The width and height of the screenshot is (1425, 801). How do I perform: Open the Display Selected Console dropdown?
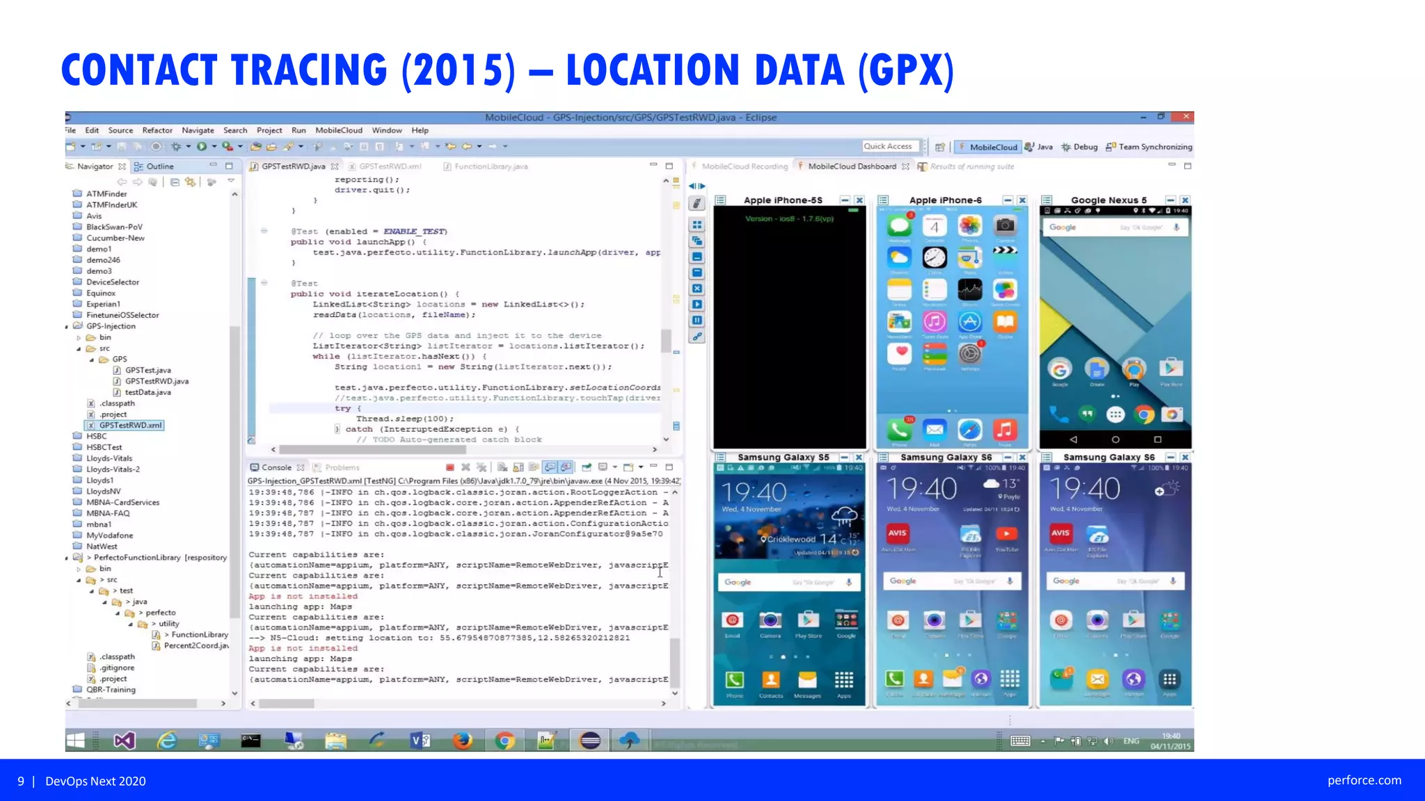coord(614,467)
